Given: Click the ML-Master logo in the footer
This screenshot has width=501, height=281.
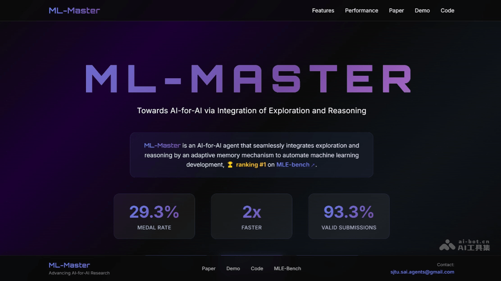Looking at the screenshot, I should click(x=68, y=265).
